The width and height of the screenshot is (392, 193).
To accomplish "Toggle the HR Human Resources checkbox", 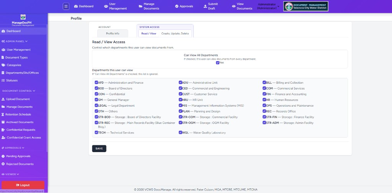I will 264,100.
